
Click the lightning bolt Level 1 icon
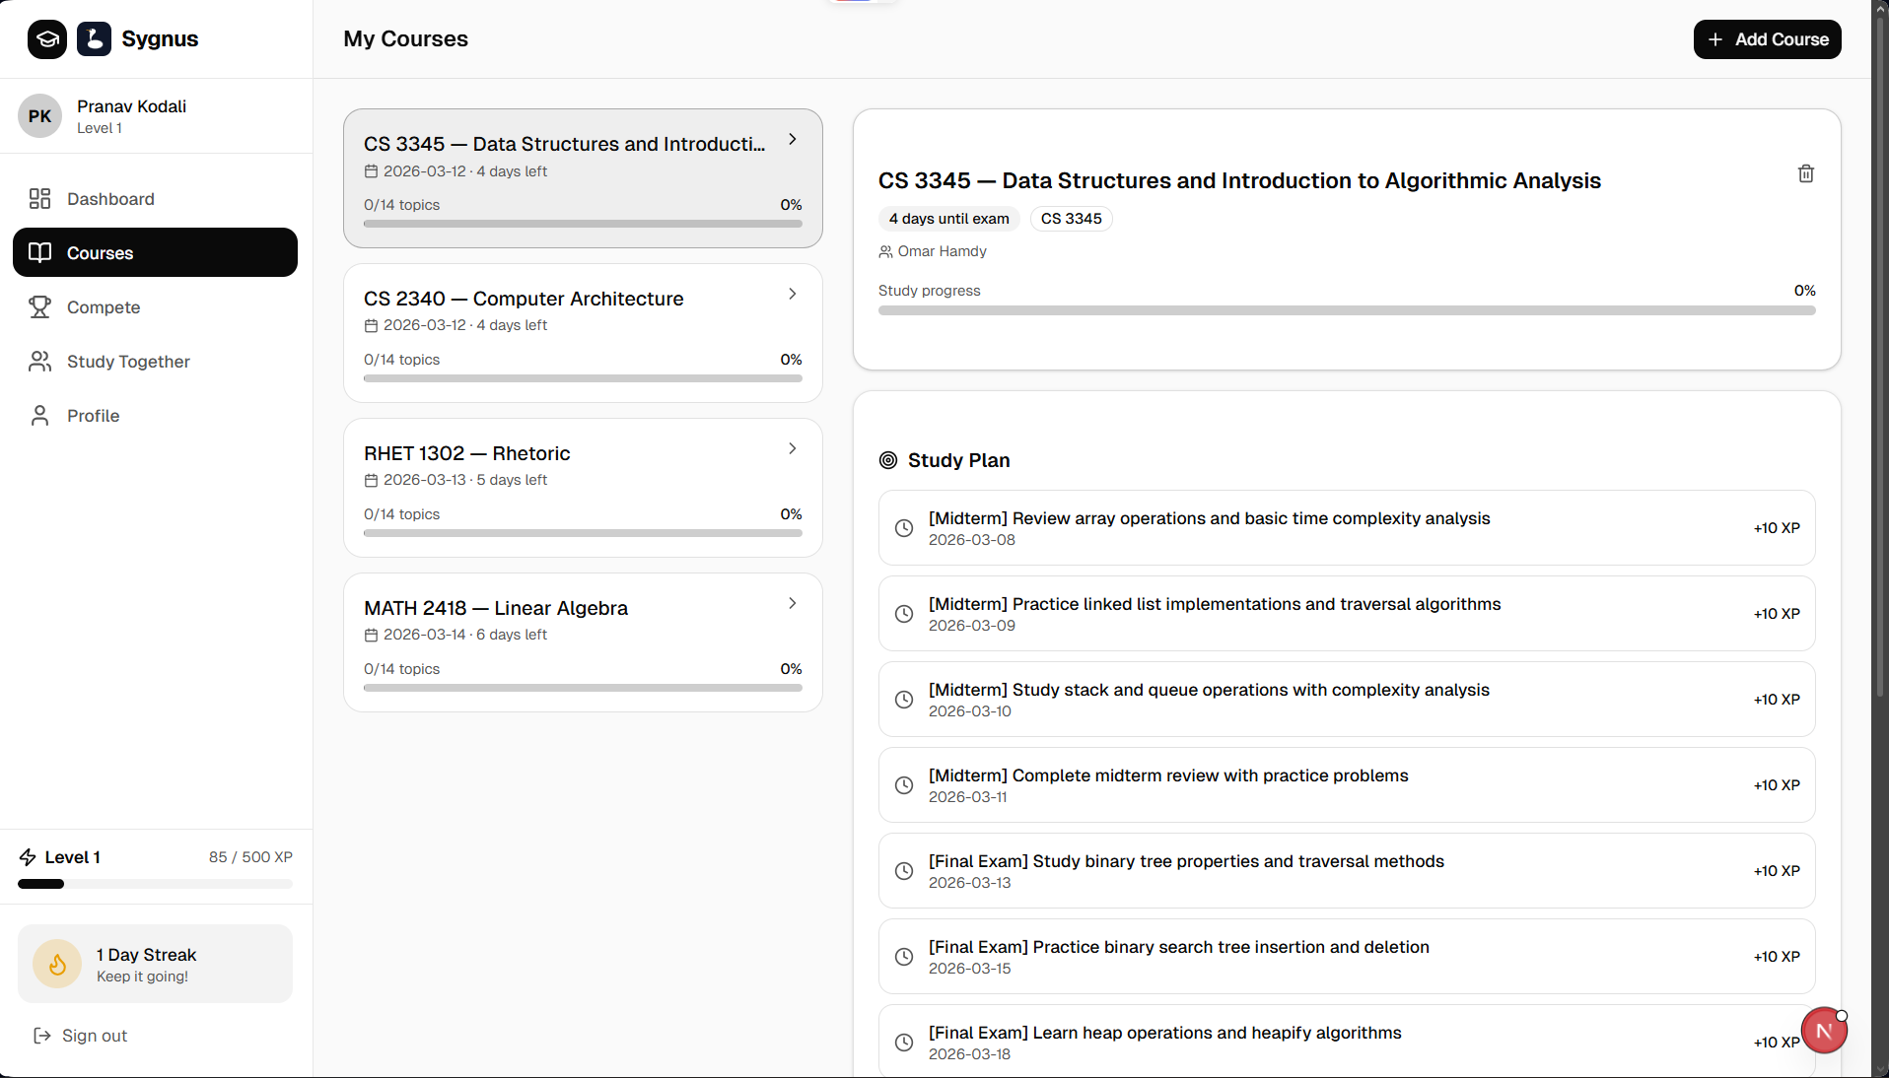click(x=28, y=857)
